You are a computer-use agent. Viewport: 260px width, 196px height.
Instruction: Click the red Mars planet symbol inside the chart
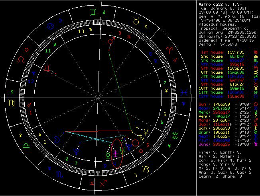click(111, 41)
